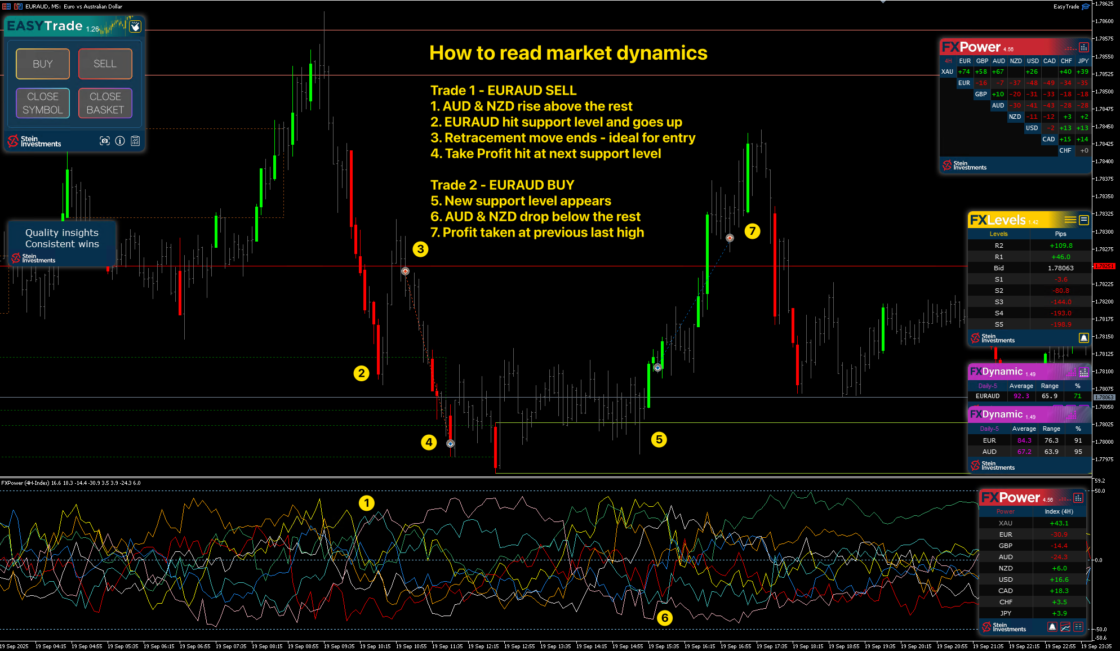This screenshot has height=651, width=1120.
Task: Click the SELL button
Action: click(x=105, y=64)
